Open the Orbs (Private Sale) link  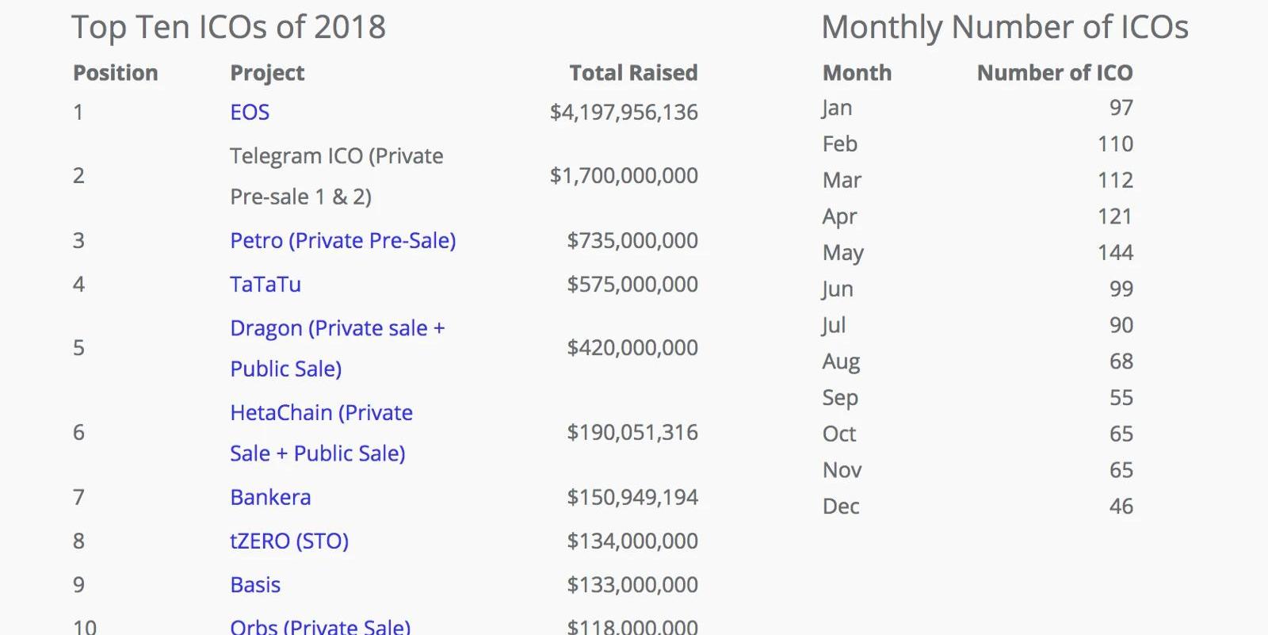(320, 626)
